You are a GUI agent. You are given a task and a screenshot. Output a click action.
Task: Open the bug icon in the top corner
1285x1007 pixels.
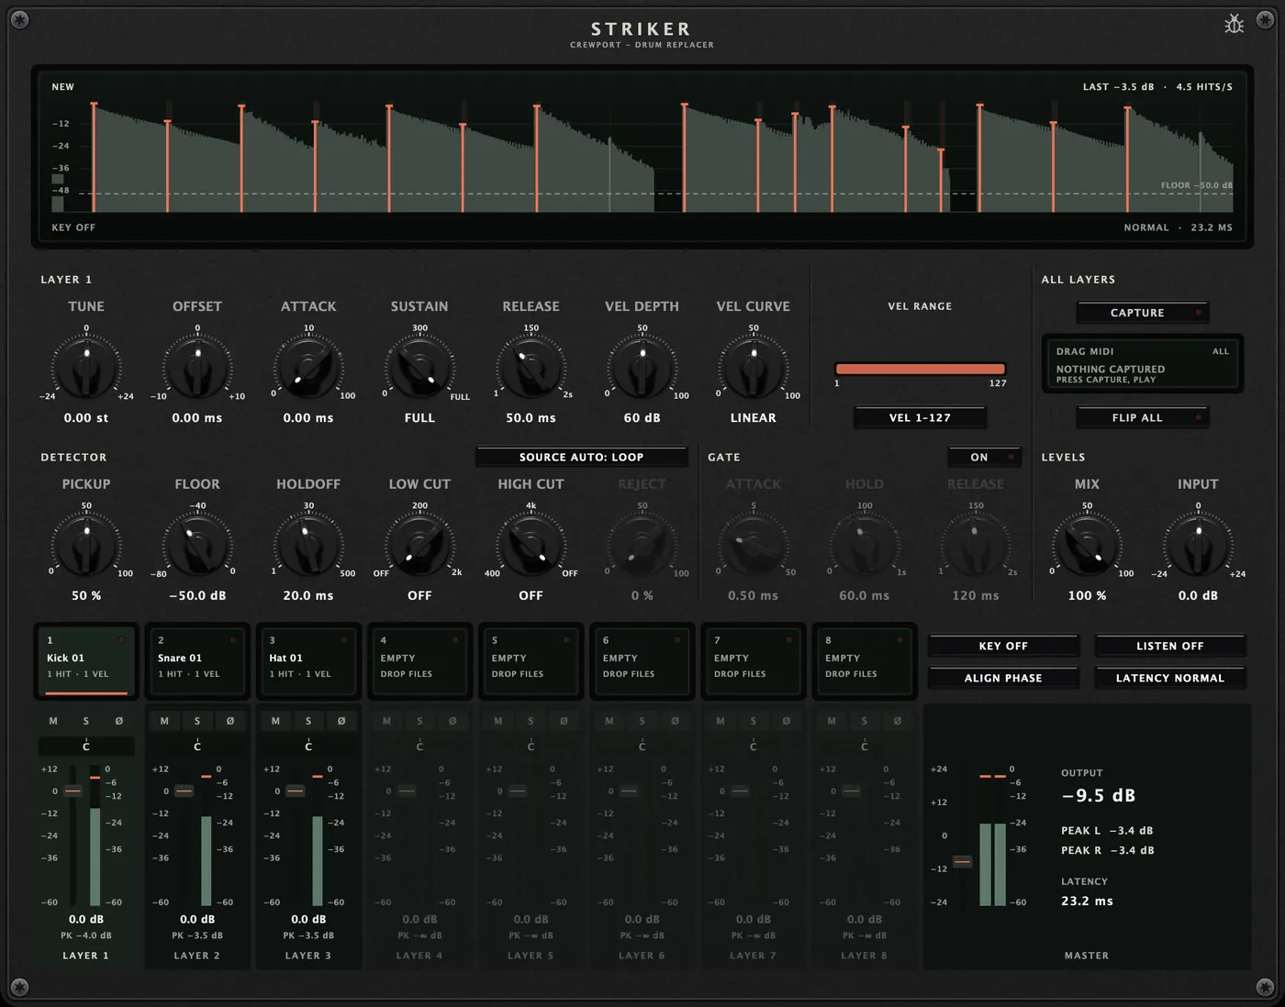1234,24
